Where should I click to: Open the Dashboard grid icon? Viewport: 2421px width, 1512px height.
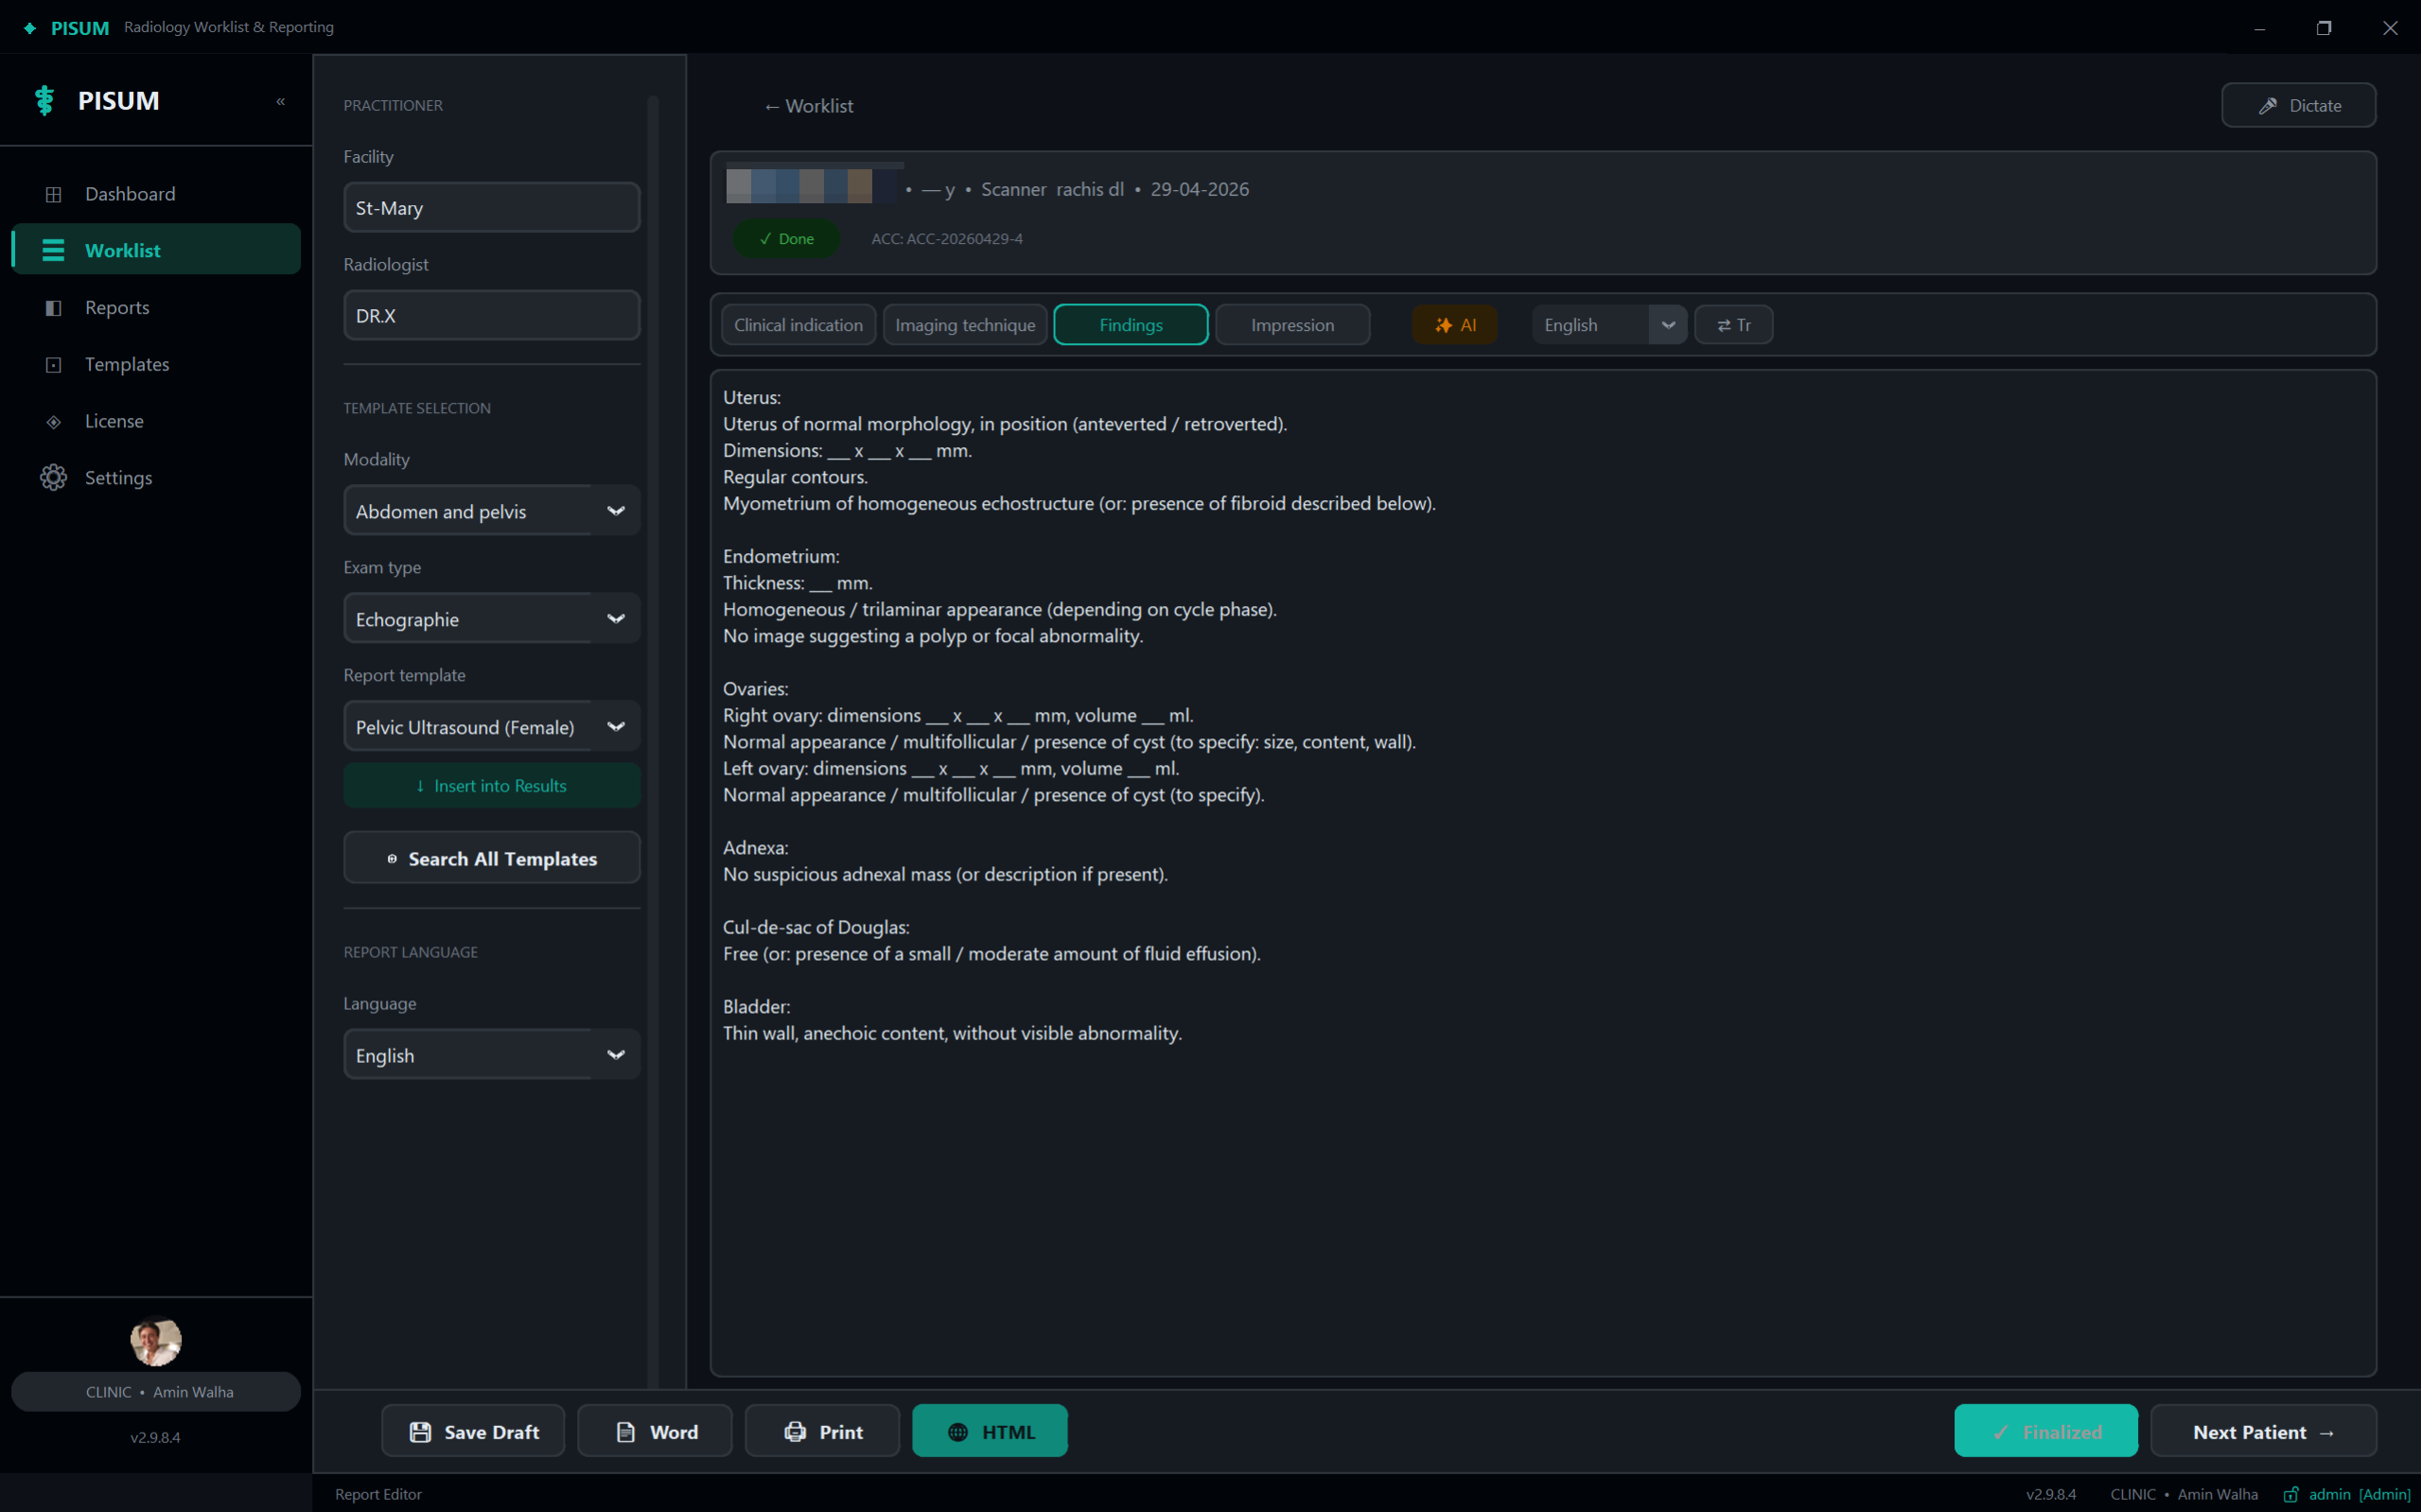coord(54,194)
